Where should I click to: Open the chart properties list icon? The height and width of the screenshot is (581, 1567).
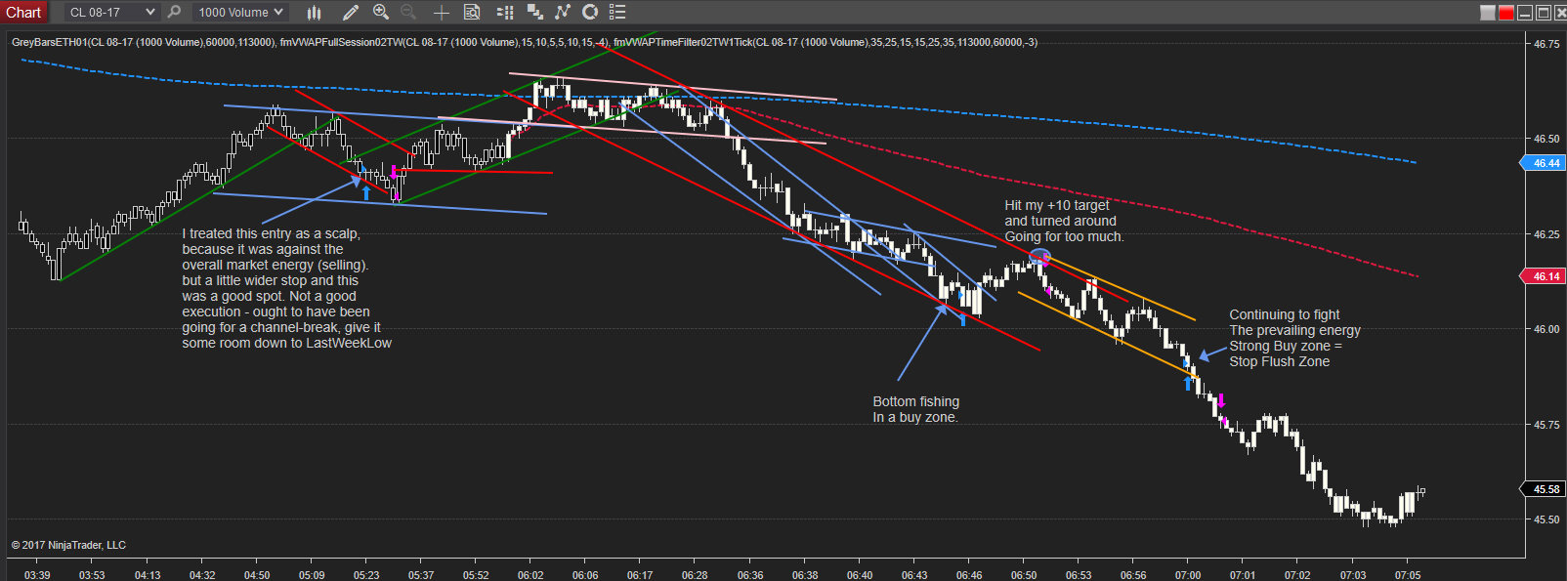pos(617,12)
